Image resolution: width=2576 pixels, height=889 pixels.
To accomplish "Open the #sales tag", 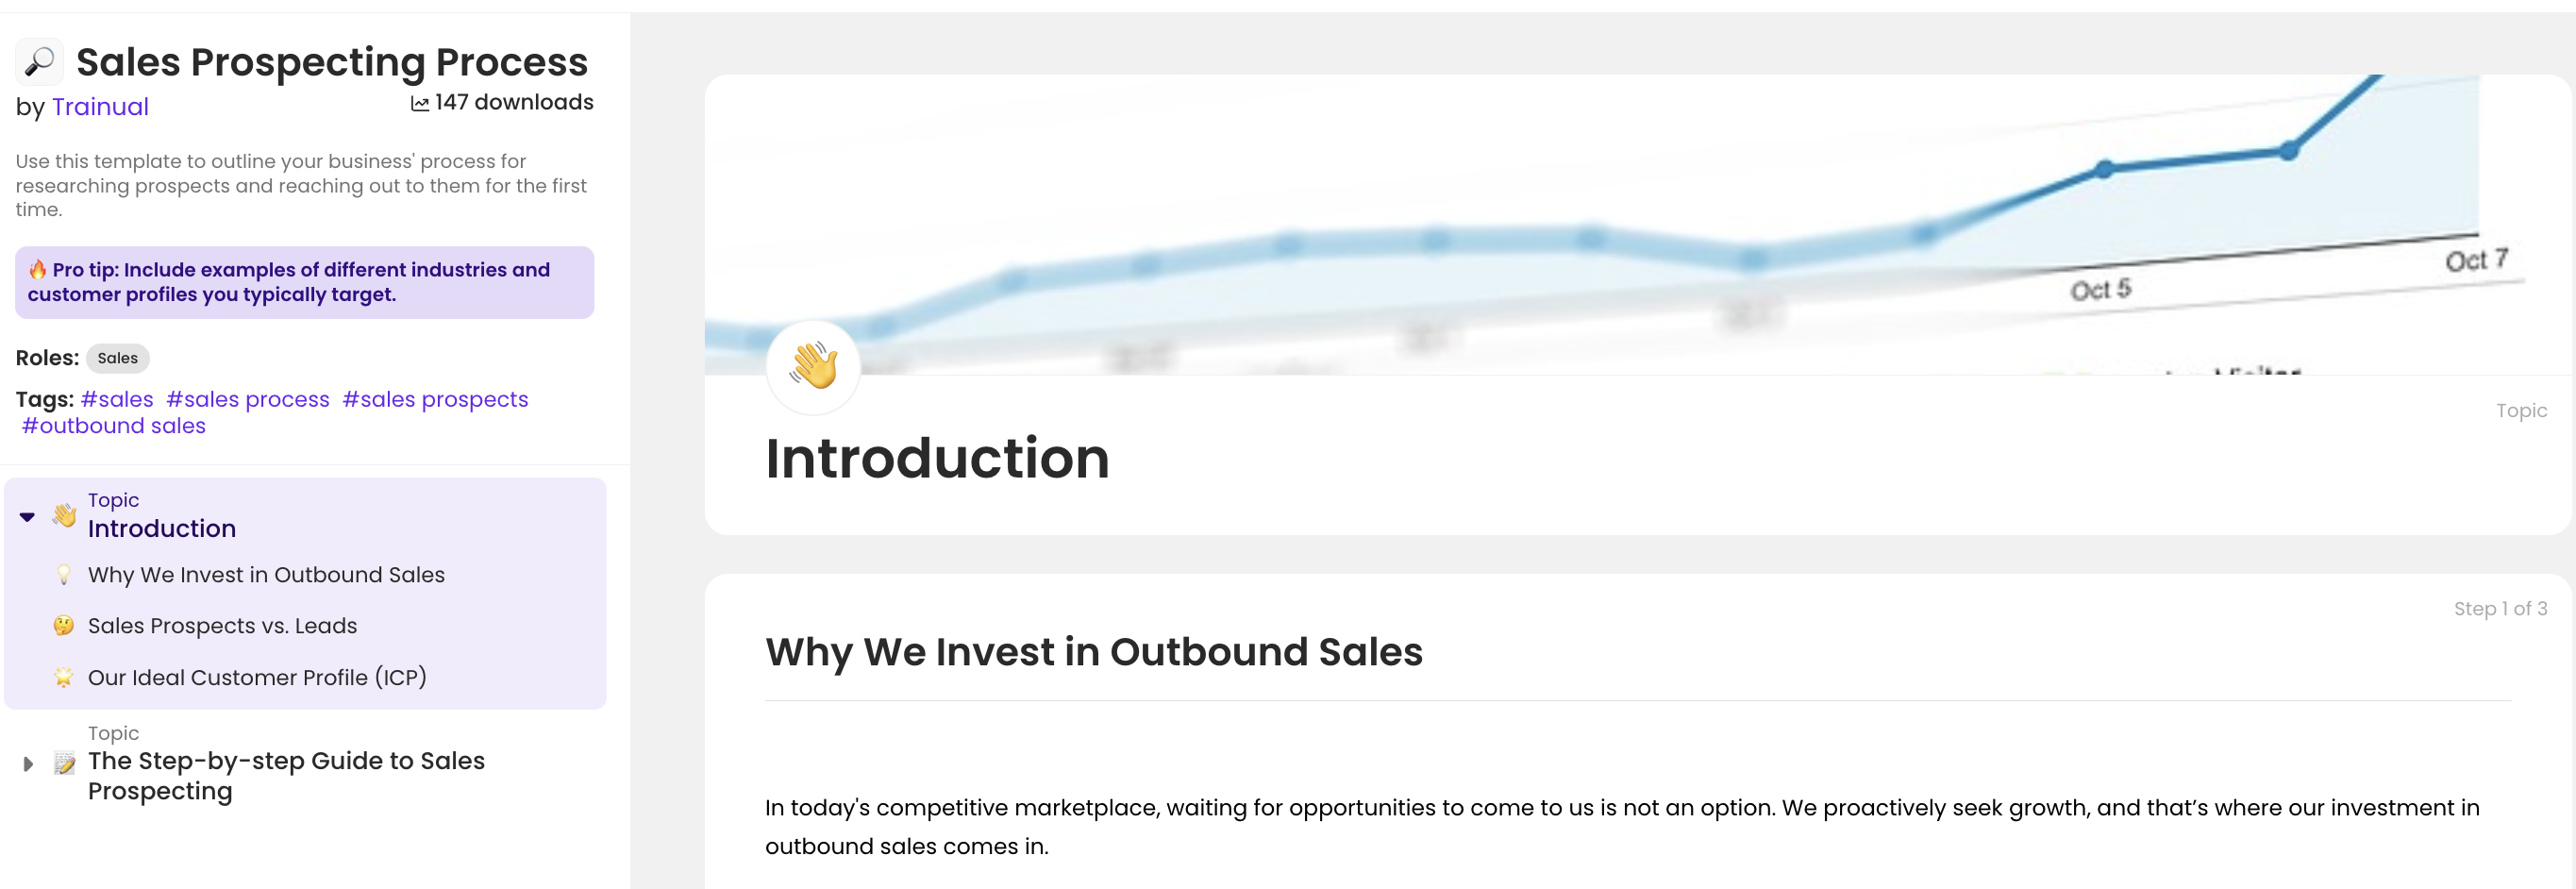I will (x=116, y=399).
